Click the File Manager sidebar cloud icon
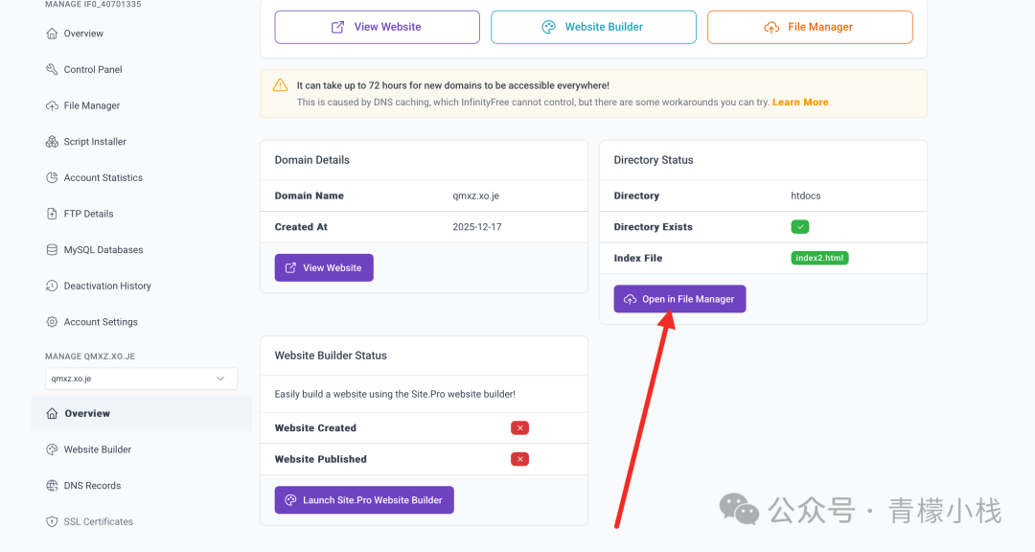 pos(52,105)
